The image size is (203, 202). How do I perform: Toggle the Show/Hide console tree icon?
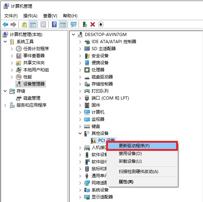33,24
